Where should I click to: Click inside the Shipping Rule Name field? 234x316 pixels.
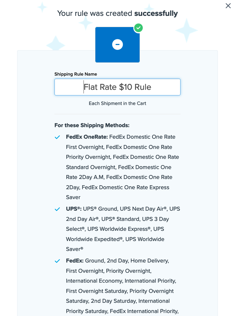point(117,87)
